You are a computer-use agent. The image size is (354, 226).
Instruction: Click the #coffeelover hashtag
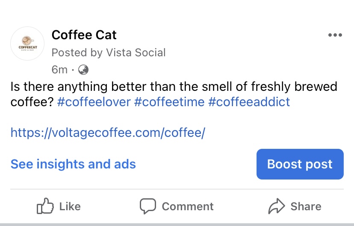(94, 102)
